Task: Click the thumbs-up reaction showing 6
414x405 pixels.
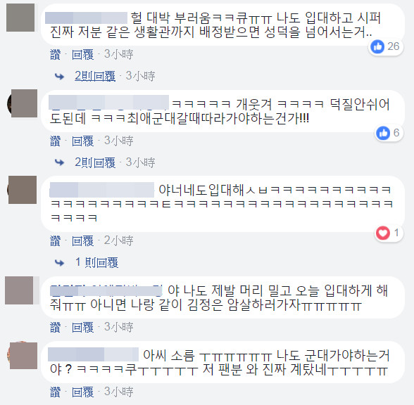Action: [389, 133]
